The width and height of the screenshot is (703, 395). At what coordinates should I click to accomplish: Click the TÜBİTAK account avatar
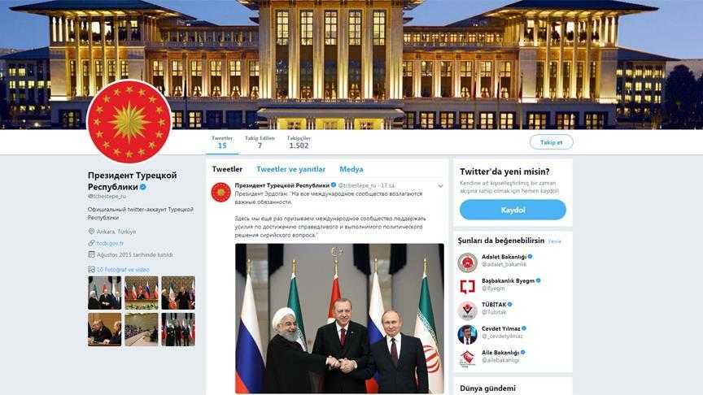coord(467,310)
